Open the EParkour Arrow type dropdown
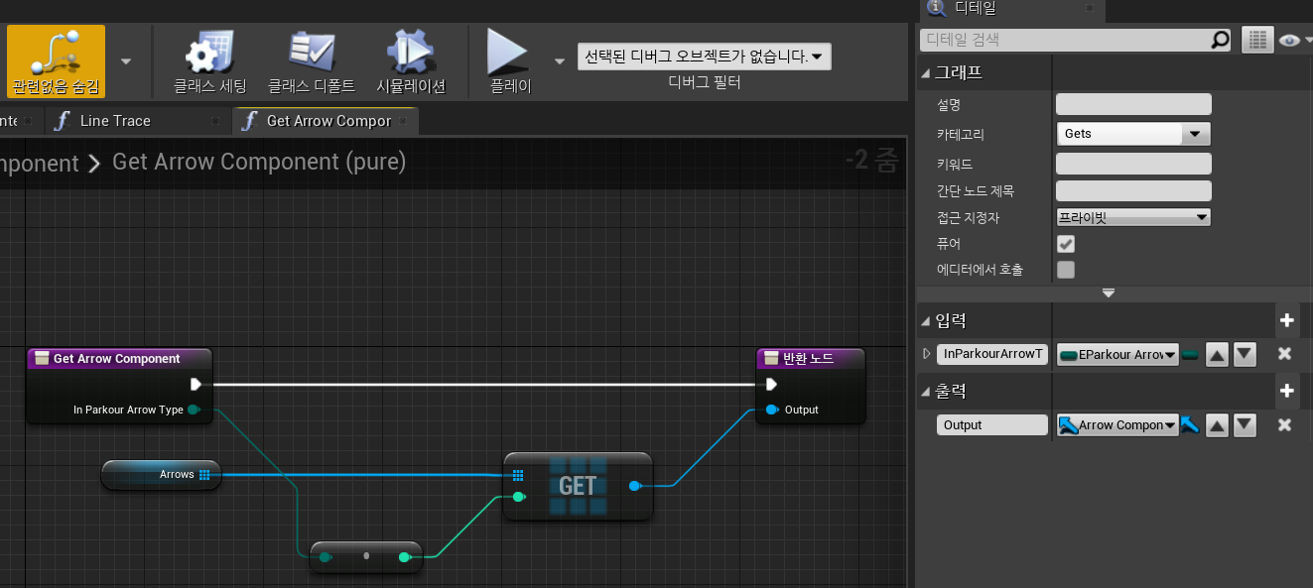This screenshot has width=1313, height=588. pyautogui.click(x=1117, y=354)
